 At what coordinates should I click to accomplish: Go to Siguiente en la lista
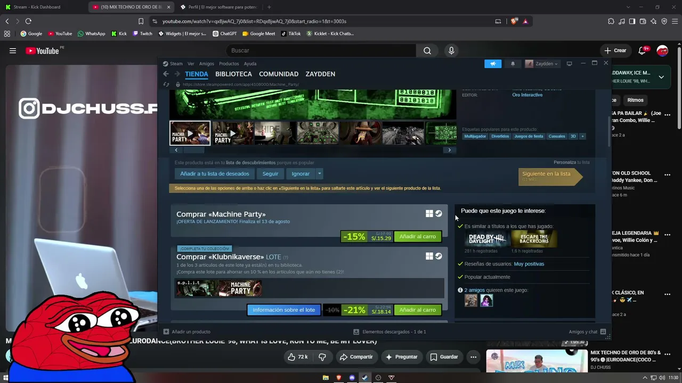pyautogui.click(x=550, y=176)
